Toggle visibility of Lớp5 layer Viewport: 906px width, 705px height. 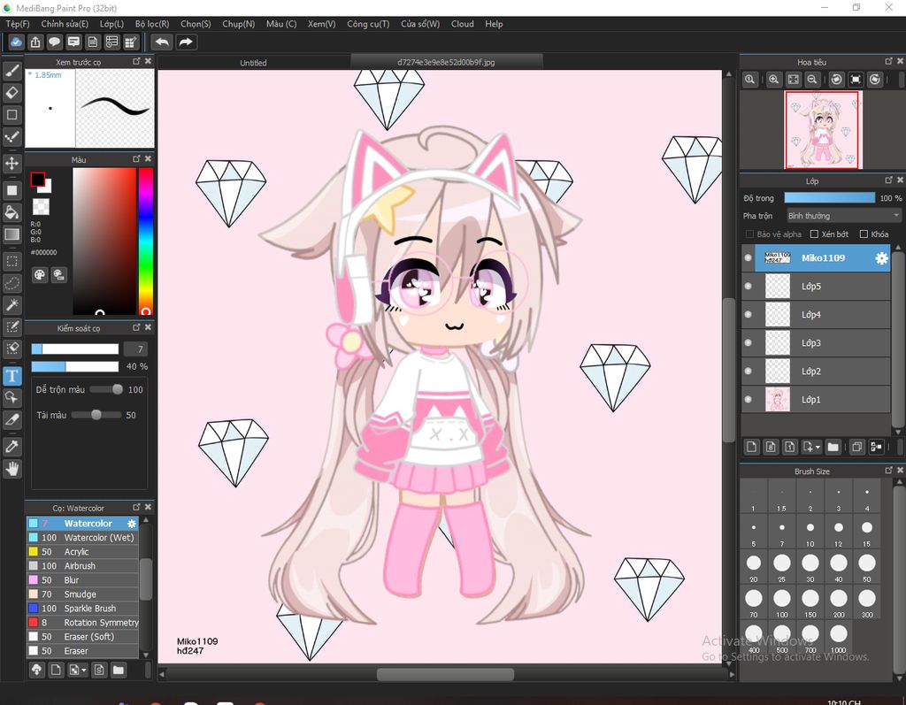[x=749, y=286]
